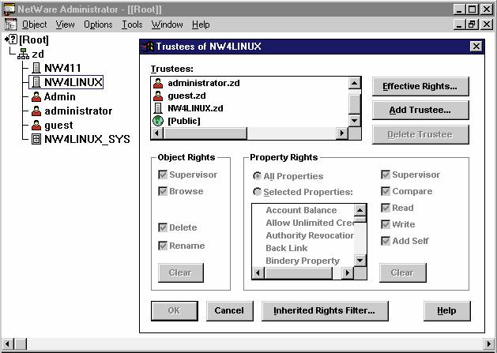The image size is (497, 353).
Task: Click the zd organization icon in tree
Action: click(x=24, y=54)
